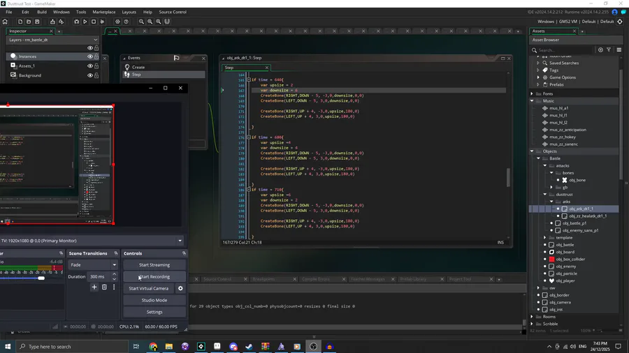Open the Source Control menu
Image resolution: width=629 pixels, height=353 pixels.
click(x=173, y=12)
